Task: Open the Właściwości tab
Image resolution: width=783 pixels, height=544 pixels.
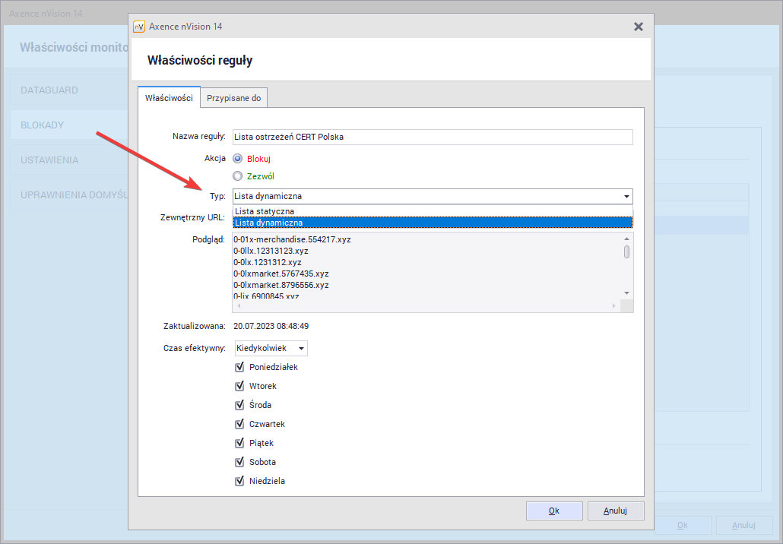Action: click(x=169, y=98)
